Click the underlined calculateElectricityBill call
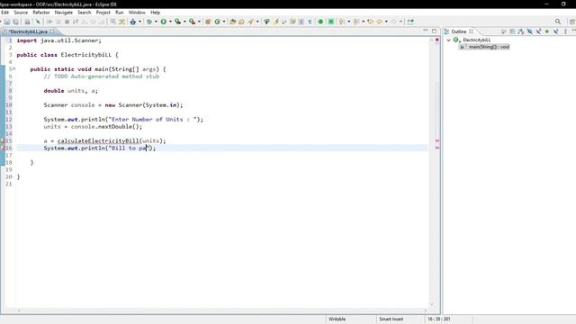The height and width of the screenshot is (324, 576). click(98, 140)
